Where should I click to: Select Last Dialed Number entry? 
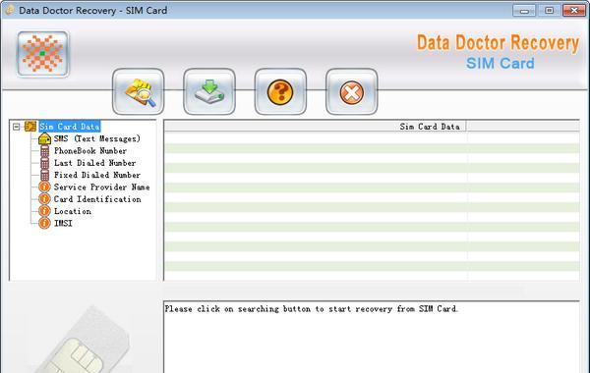[94, 163]
